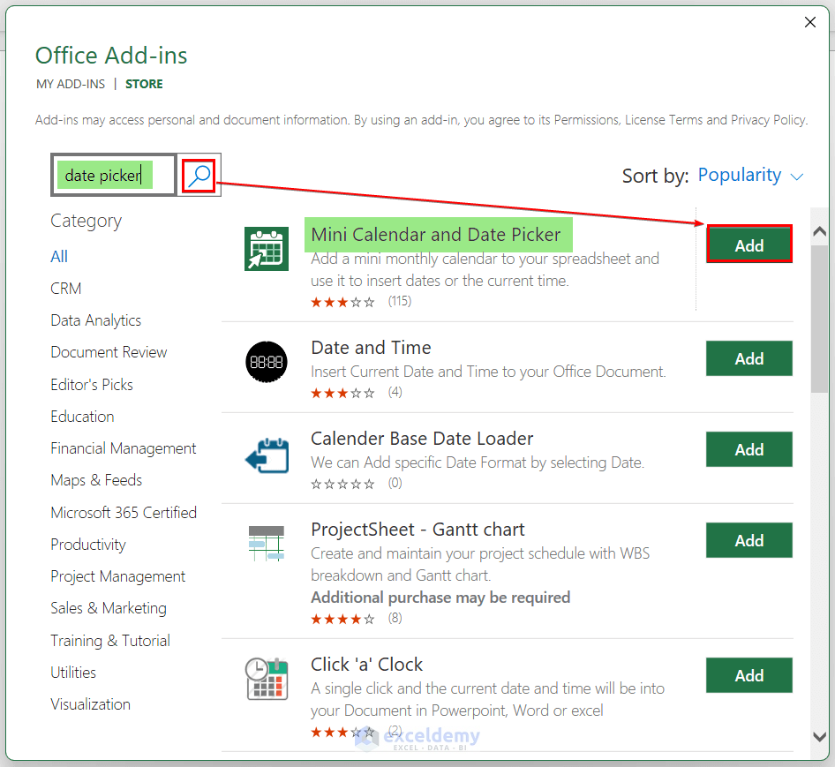Select the Document Review category

[x=109, y=352]
